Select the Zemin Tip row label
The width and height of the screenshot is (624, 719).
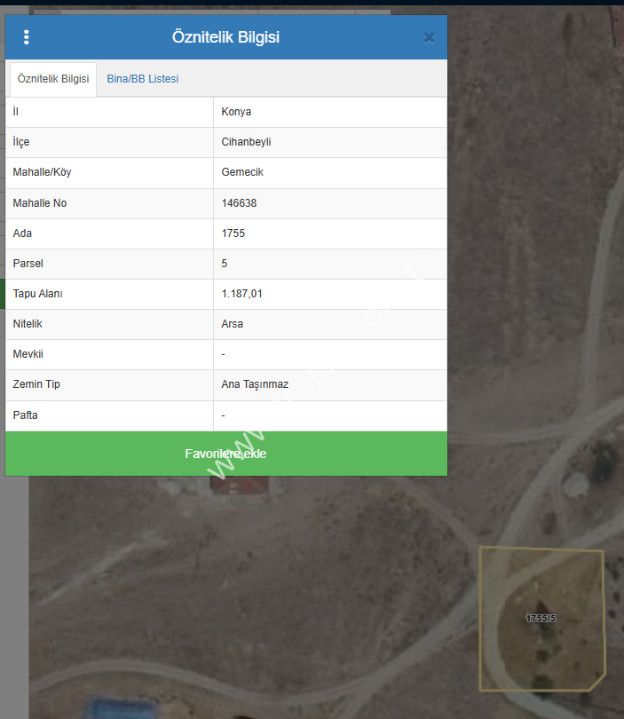pyautogui.click(x=36, y=384)
